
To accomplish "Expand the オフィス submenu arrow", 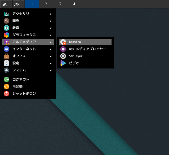I will point(50,56).
